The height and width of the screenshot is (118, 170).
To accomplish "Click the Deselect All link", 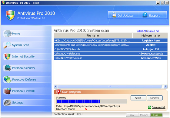I will coord(153,31).
